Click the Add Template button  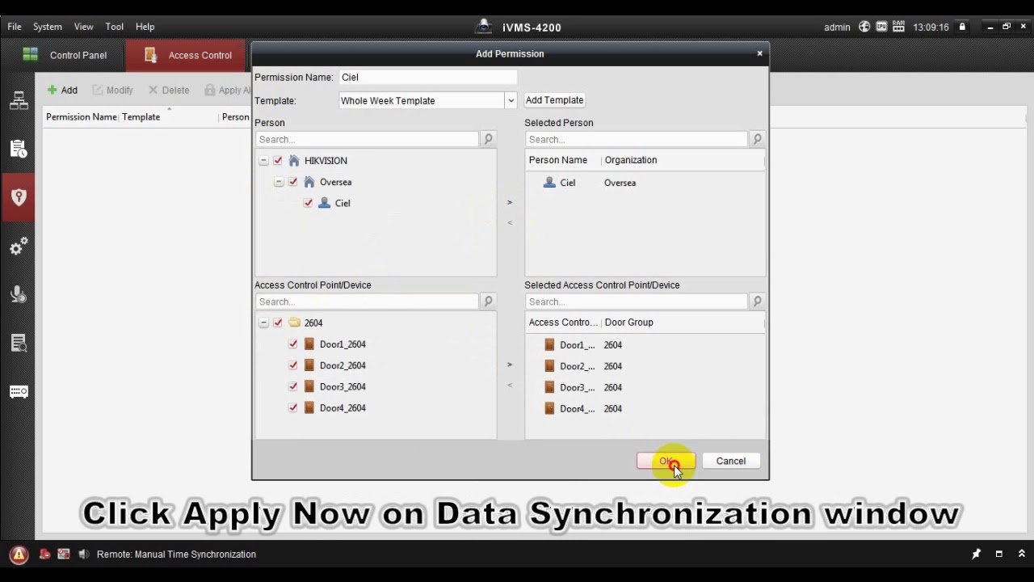[554, 100]
